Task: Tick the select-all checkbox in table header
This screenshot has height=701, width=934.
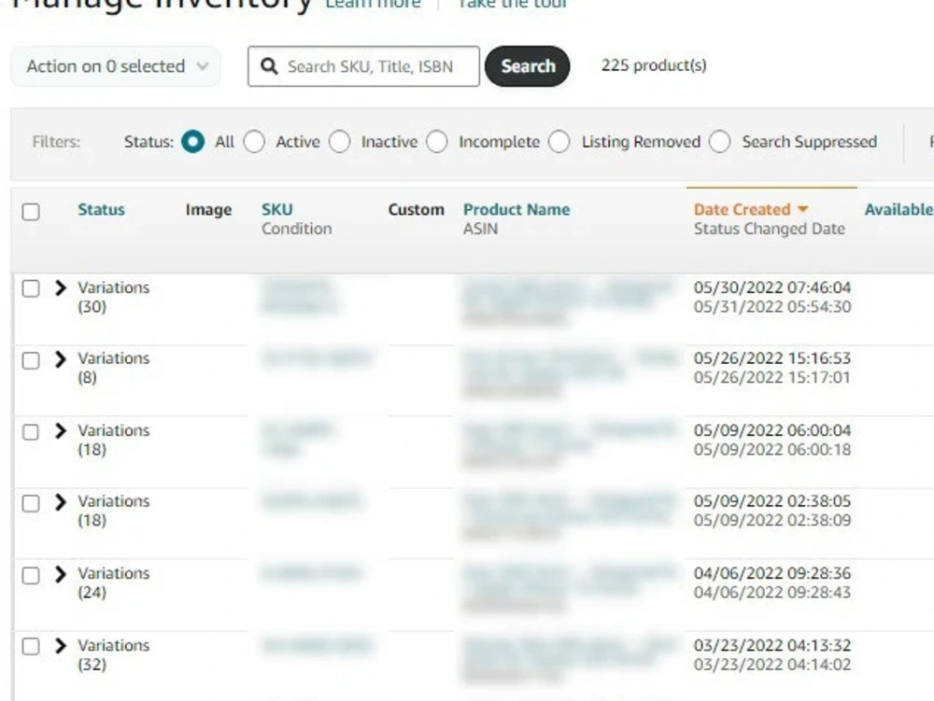Action: pos(31,212)
